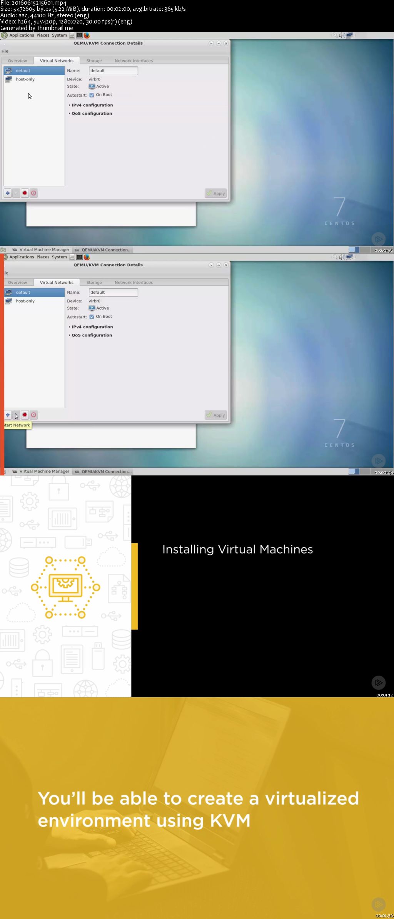Stop the default network in the 00:00:38 frame
The image size is (394, 919).
[x=25, y=193]
